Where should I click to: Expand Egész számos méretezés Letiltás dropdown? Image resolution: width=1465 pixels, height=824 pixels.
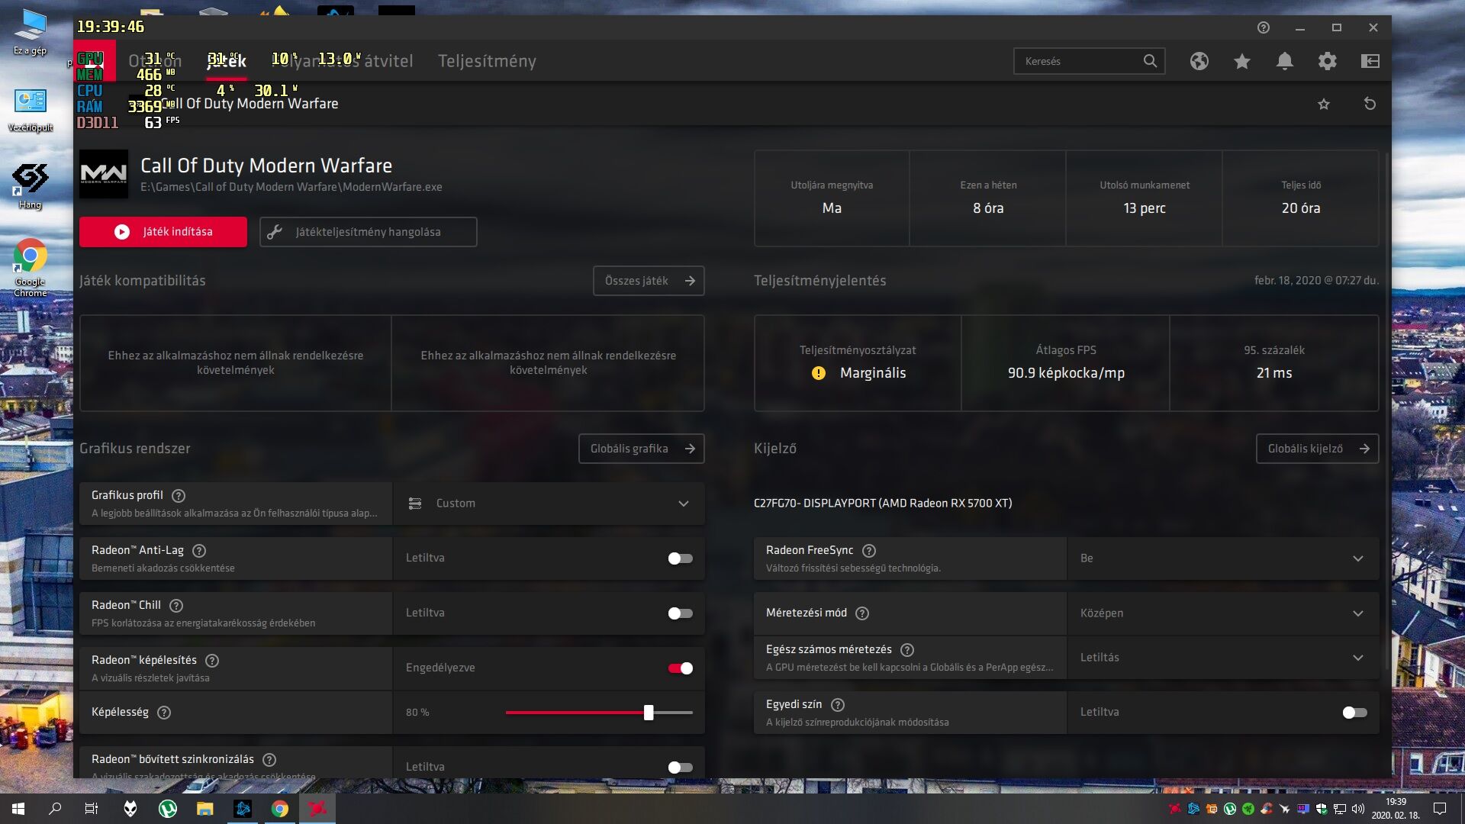(1223, 658)
